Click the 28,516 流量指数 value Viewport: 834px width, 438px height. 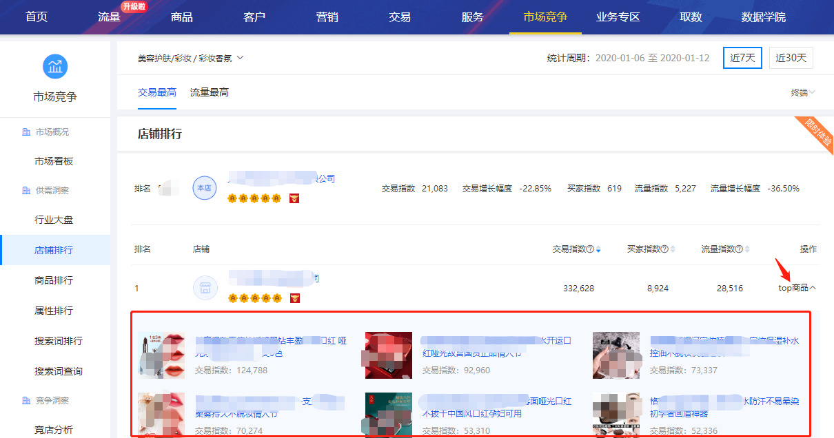pyautogui.click(x=730, y=289)
